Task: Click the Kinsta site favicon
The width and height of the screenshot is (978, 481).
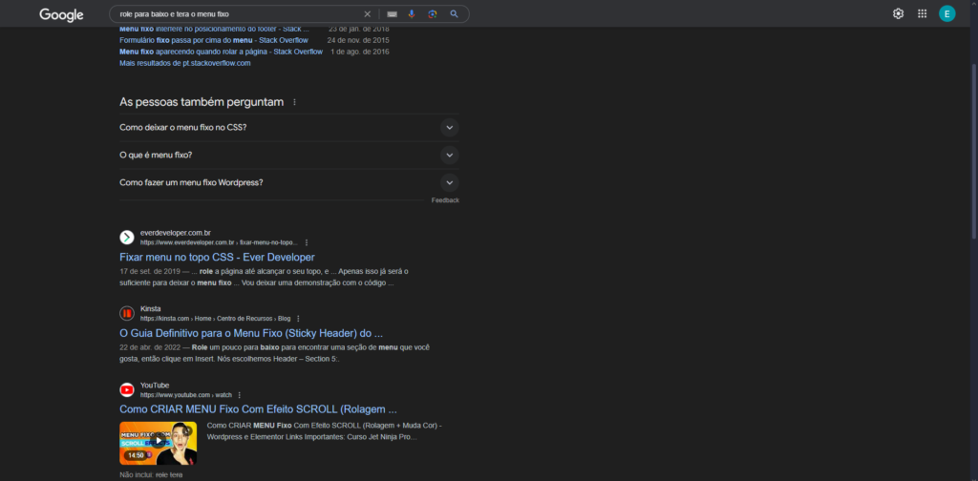Action: coord(127,313)
